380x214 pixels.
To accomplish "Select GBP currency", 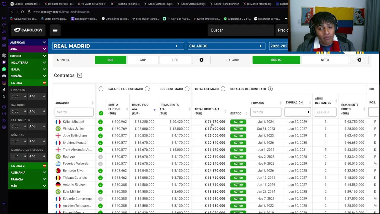I will click(x=143, y=60).
